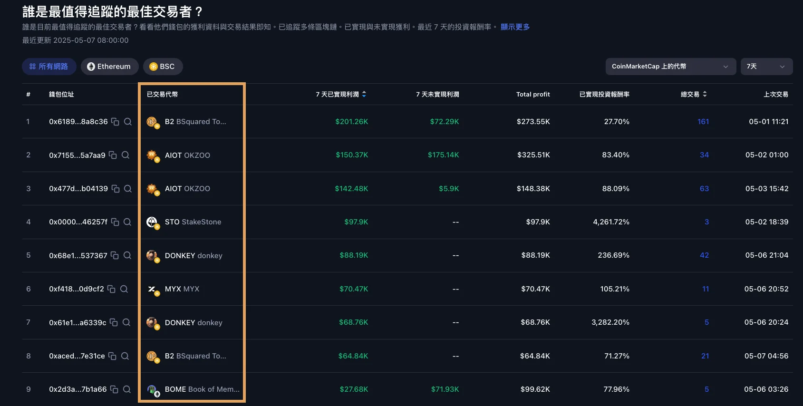Copy wallet address 0xaced...7e31ce
Screen dimensions: 803x406
pos(112,356)
